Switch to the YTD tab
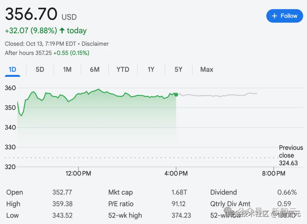This screenshot has width=307, height=224. pyautogui.click(x=123, y=69)
